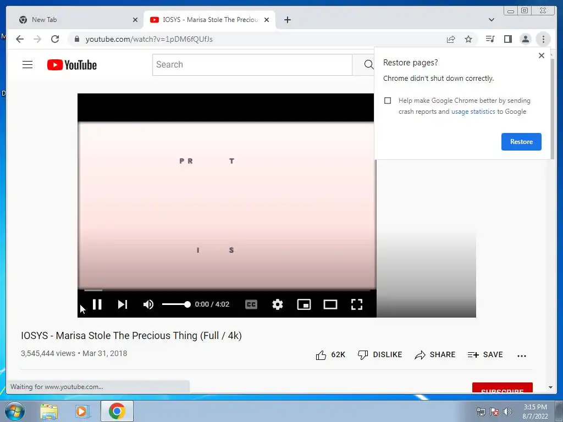The height and width of the screenshot is (422, 563).
Task: Click the Chrome taskbar icon
Action: coord(117,411)
